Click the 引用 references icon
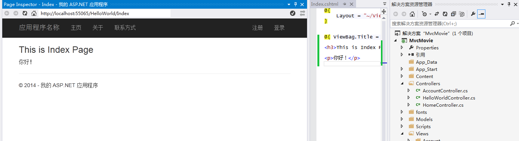Screen dimensions: 519x141 [411, 55]
